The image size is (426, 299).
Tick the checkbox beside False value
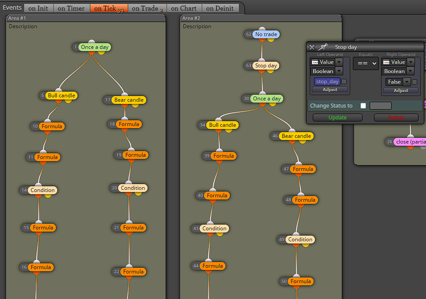[415, 82]
